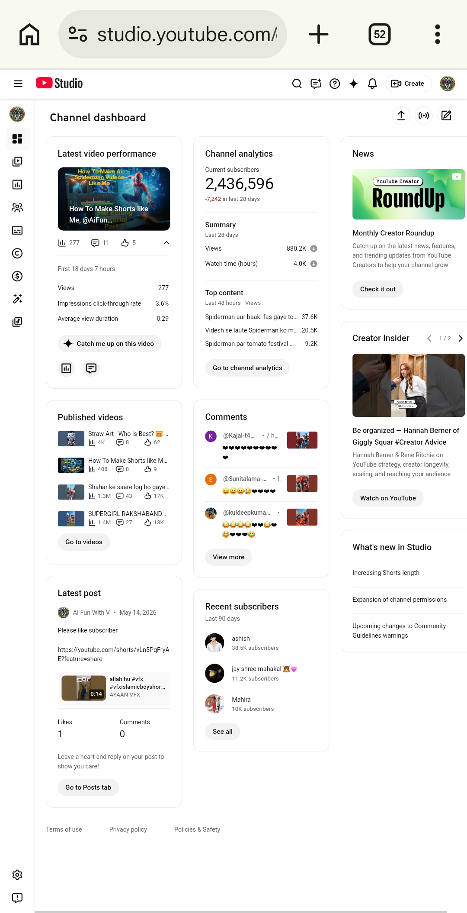
Task: Open top content Spiderman aur baaki fas gaye
Action: point(261,317)
